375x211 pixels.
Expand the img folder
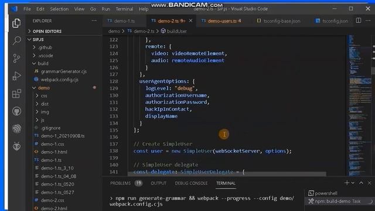click(x=45, y=112)
